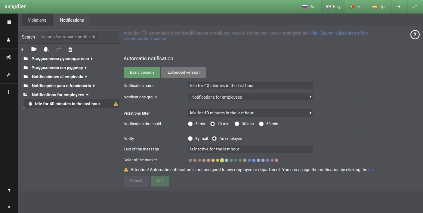423x213 pixels.
Task: Click the warning icon on Idle notification row
Action: click(116, 104)
